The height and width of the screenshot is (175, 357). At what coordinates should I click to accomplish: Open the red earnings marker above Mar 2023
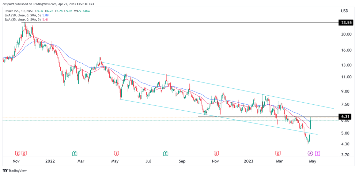(278, 153)
